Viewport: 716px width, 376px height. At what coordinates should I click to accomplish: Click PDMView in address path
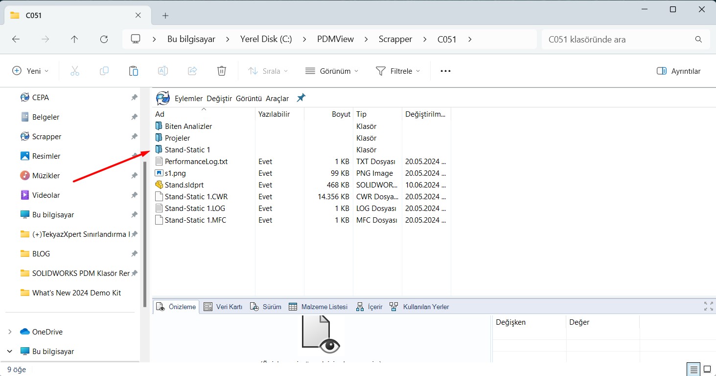[335, 40]
